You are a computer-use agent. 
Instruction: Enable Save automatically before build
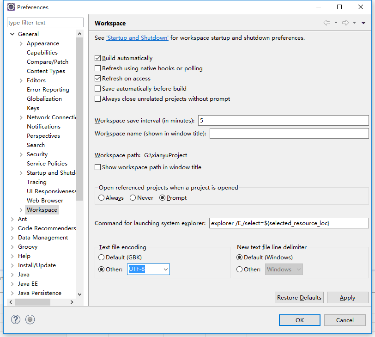pos(97,89)
